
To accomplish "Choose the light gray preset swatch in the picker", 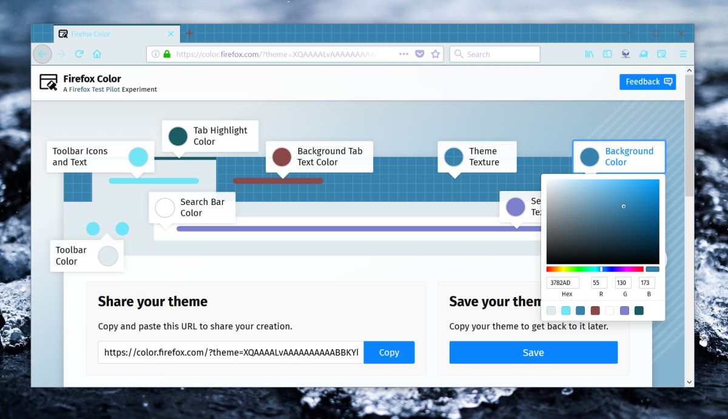I will click(x=551, y=310).
